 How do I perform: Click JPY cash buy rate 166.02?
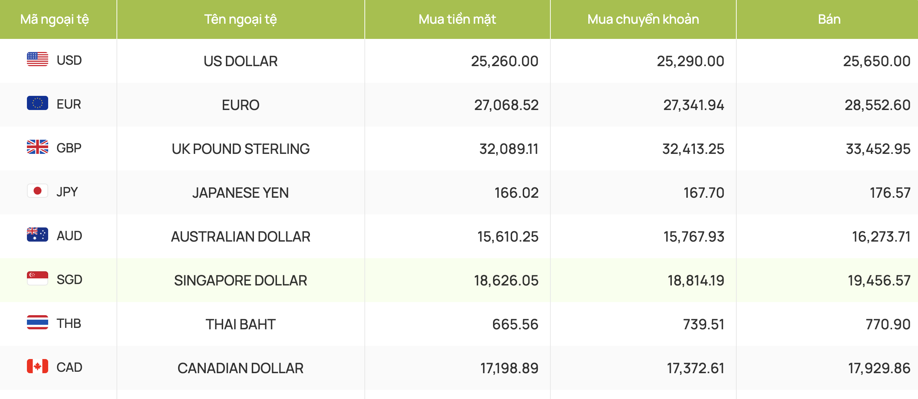tap(516, 192)
